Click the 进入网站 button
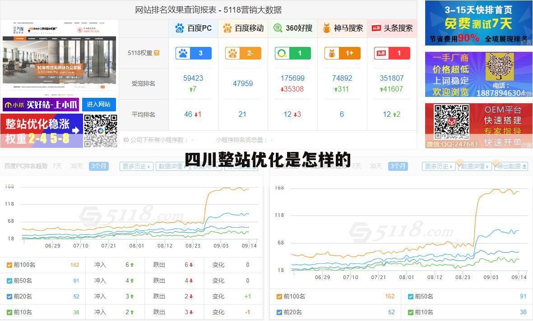The image size is (533, 321). pos(98,104)
